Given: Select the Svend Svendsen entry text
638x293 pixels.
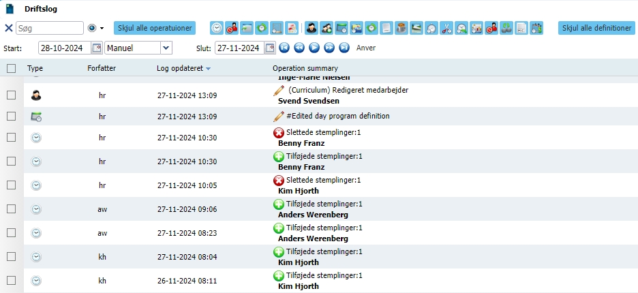Looking at the screenshot, I should coord(309,101).
